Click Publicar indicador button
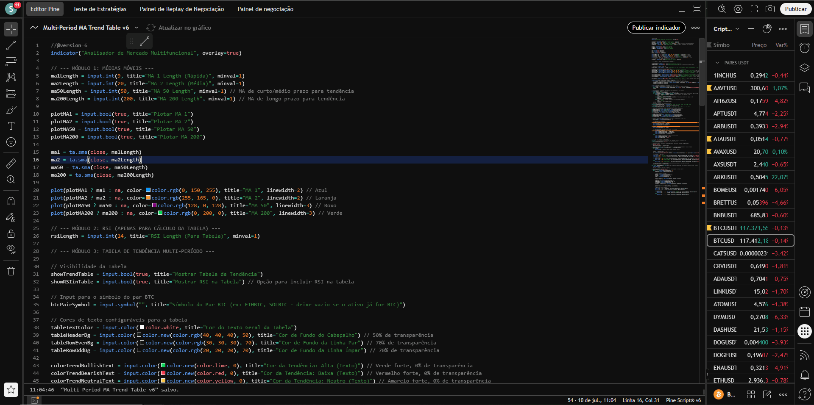This screenshot has width=814, height=405. pos(656,28)
